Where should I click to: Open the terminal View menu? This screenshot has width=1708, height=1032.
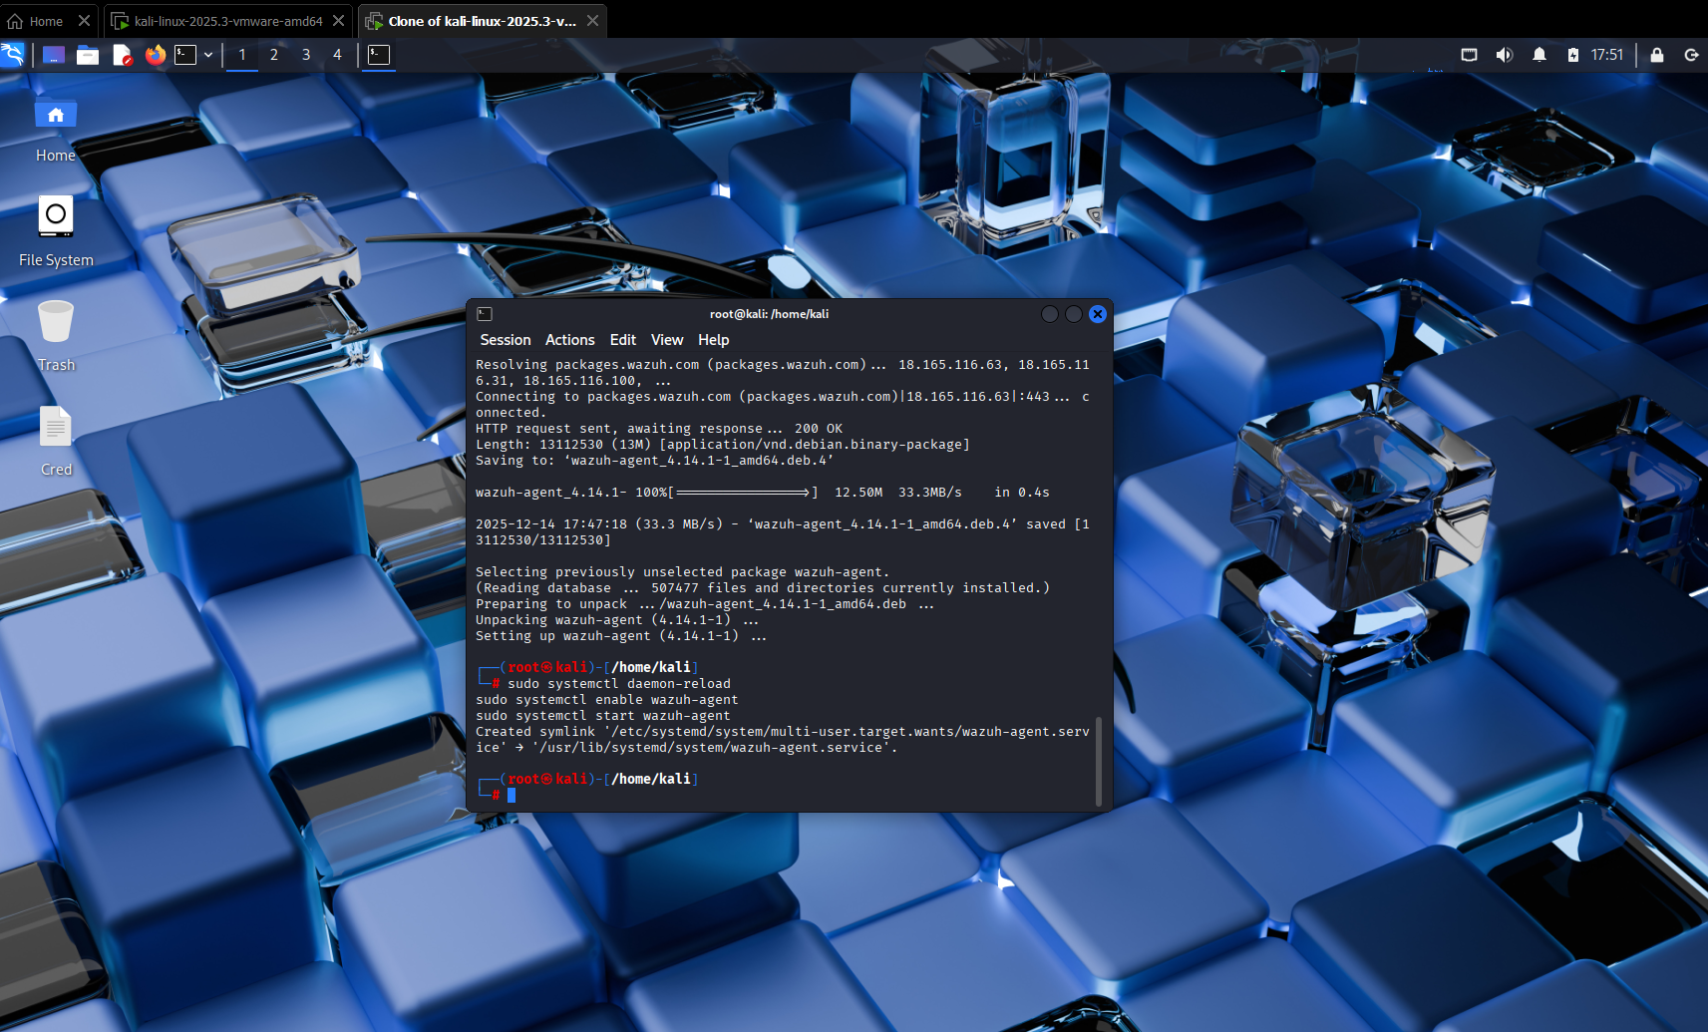click(667, 340)
